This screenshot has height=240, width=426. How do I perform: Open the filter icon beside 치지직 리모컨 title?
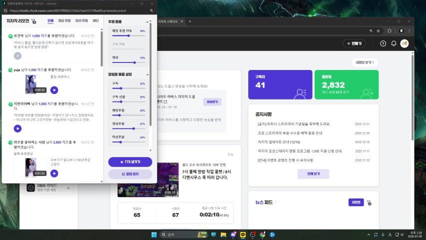tap(33, 21)
